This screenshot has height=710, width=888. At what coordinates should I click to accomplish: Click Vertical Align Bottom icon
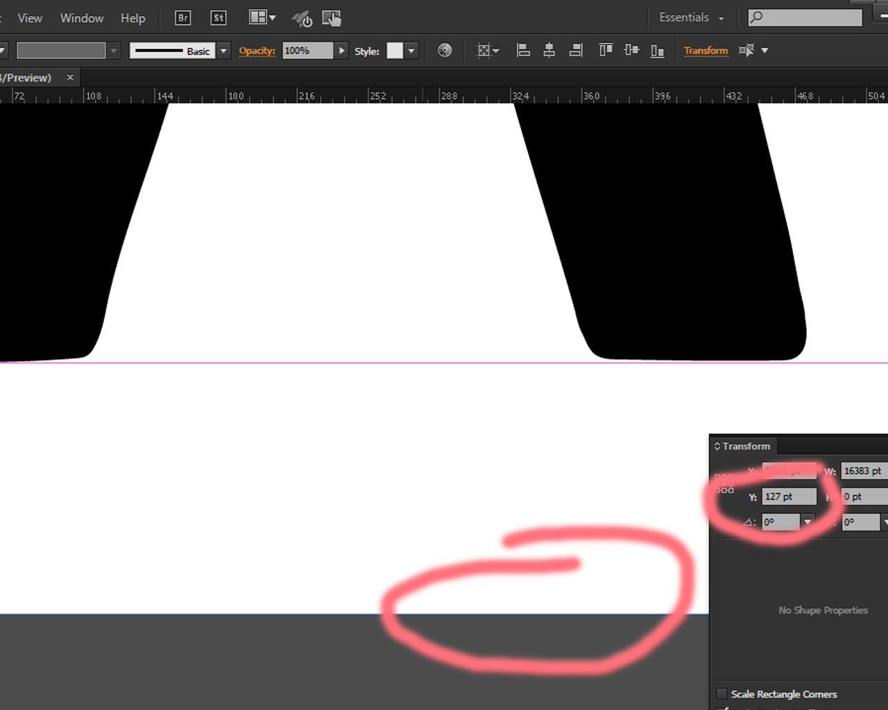click(x=657, y=50)
